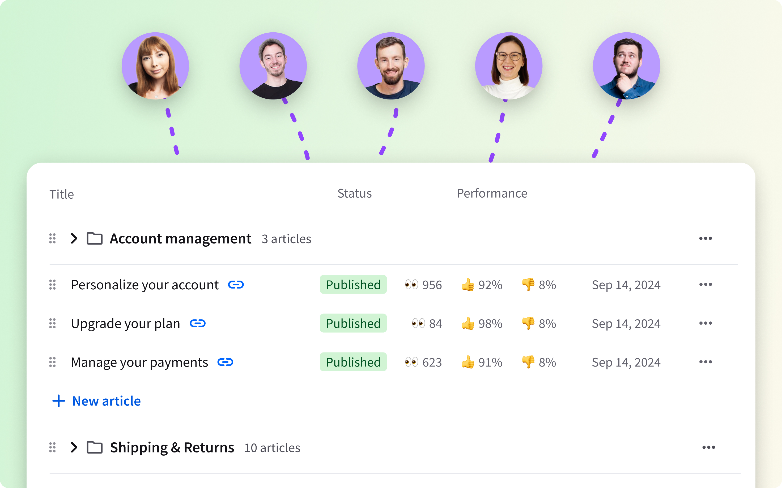Click the Account management folder title
This screenshot has width=782, height=488.
tap(180, 238)
